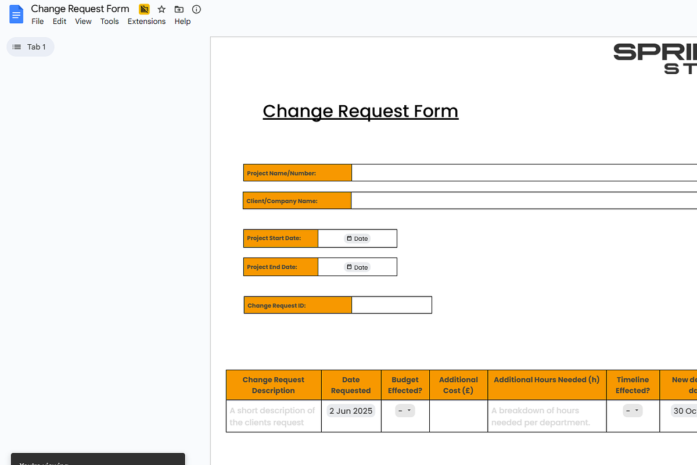
Task: Click the 'Project End Date:' label
Action: [272, 267]
